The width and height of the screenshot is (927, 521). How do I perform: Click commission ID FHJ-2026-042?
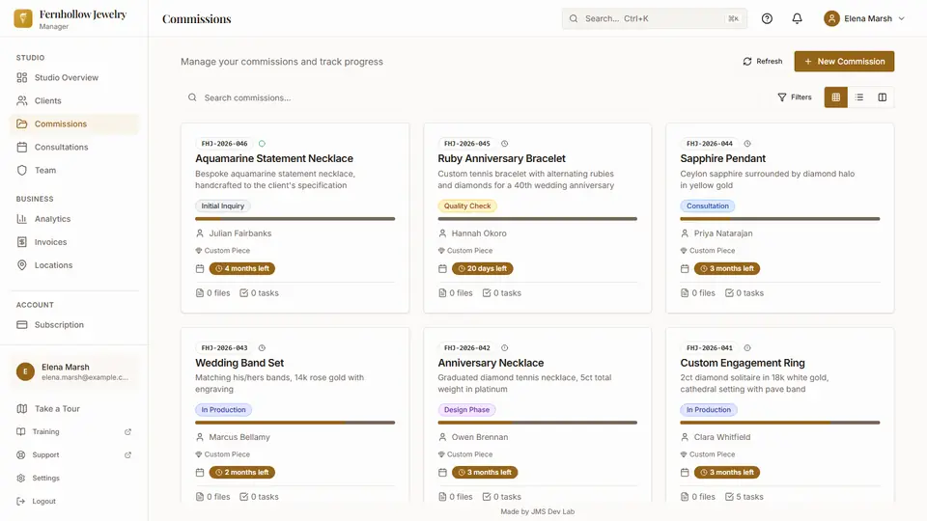point(467,348)
